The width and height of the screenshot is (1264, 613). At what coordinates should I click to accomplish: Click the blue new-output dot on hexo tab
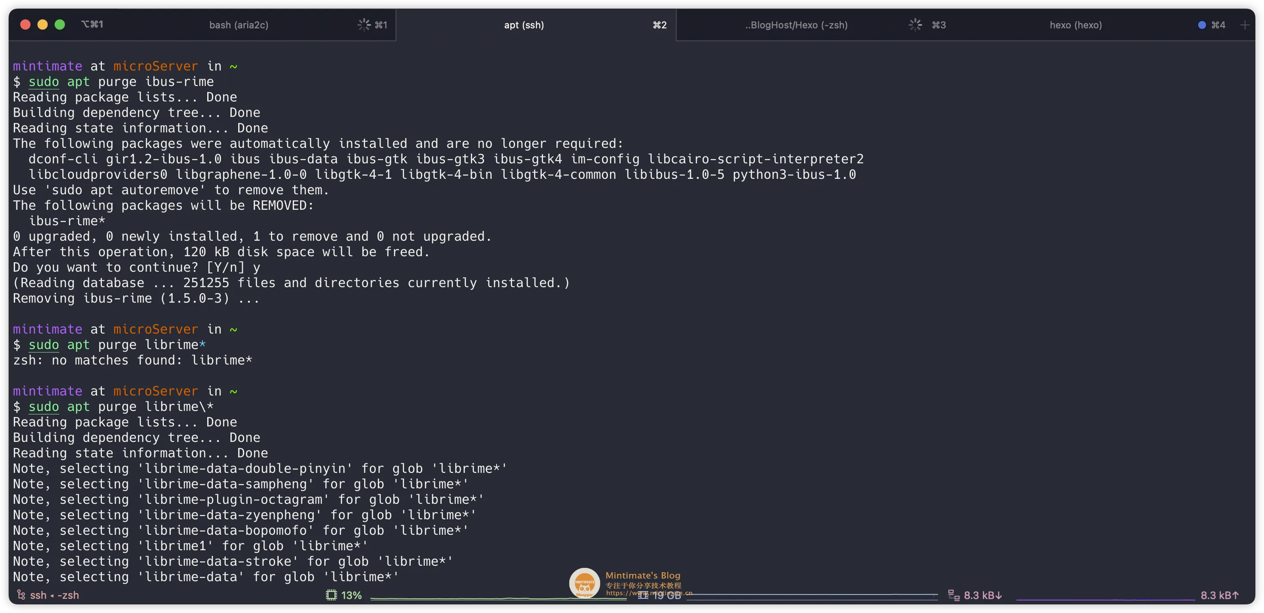click(x=1202, y=25)
